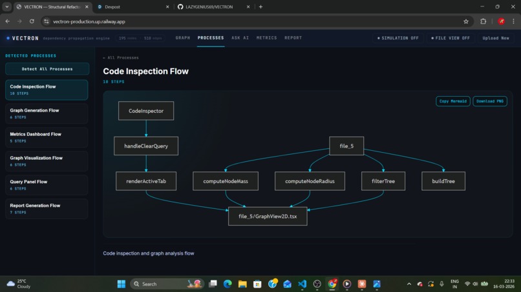Screen dimensions: 521x292
Task: Open the REPORT tab
Action: [293, 38]
